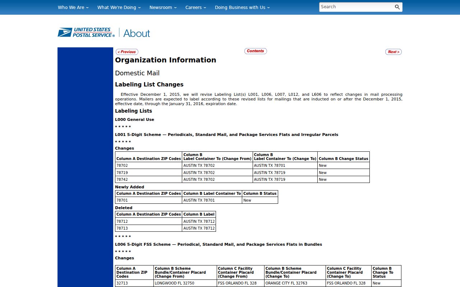Select ZIP cell 78719 in the Changes table
This screenshot has height=287, width=460.
148,173
